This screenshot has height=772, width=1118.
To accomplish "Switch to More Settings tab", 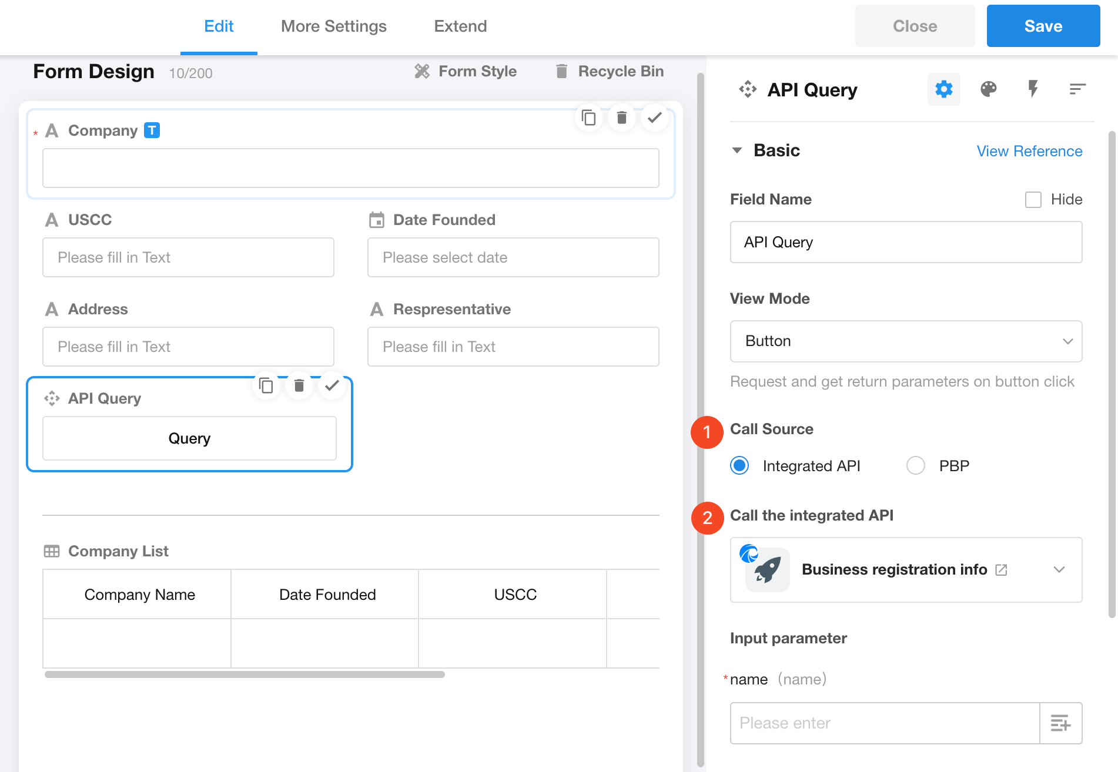I will tap(333, 26).
